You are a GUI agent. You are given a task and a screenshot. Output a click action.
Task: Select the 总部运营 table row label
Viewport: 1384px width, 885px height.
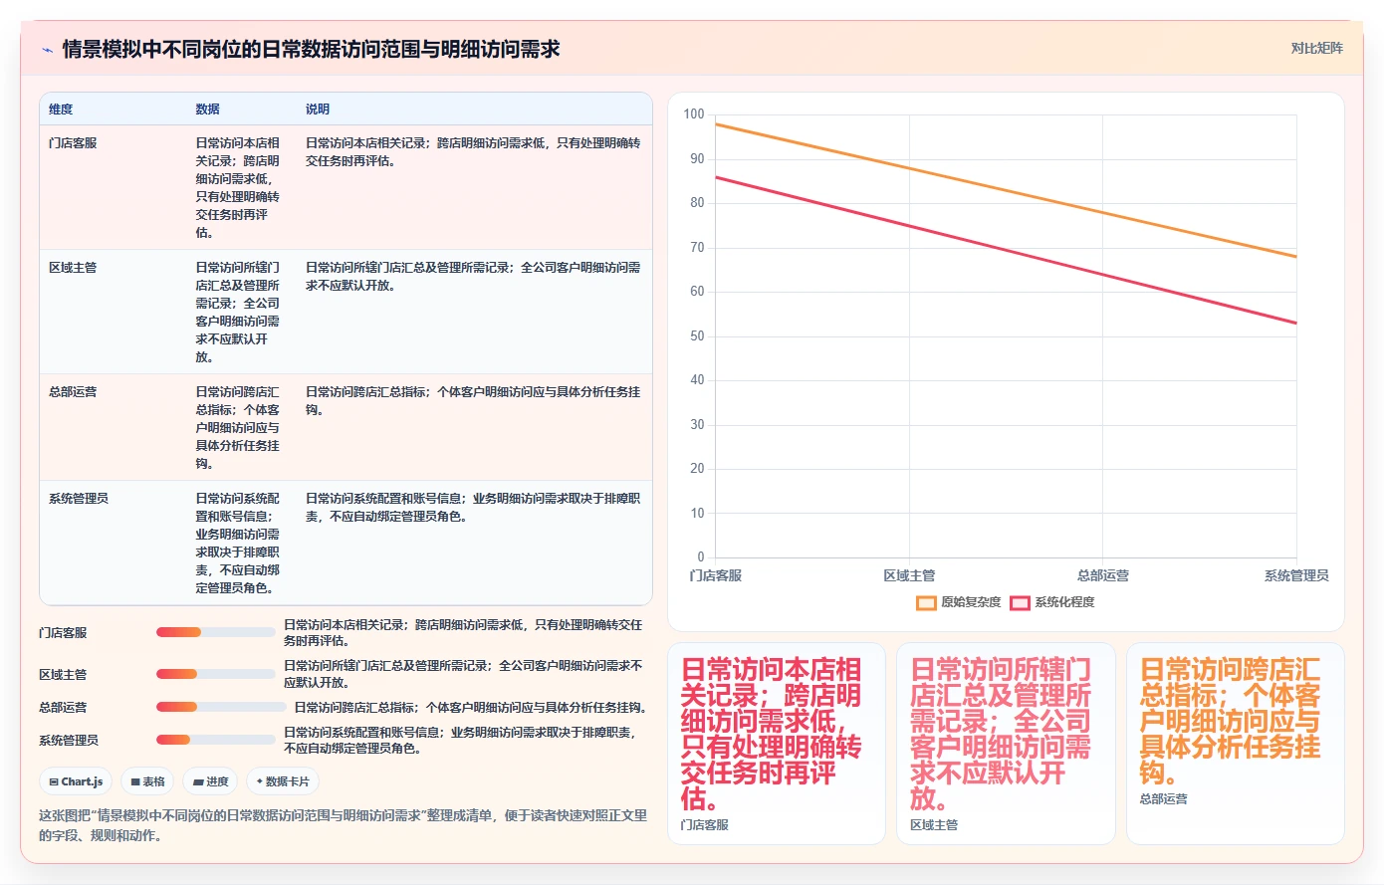73,392
